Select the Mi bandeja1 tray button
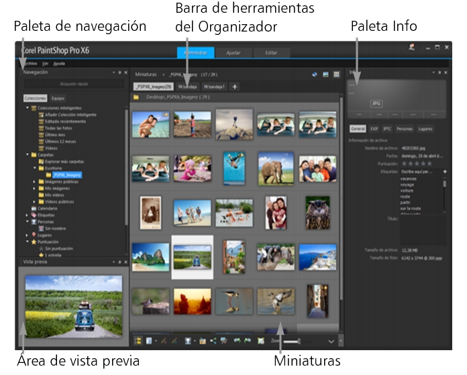The image size is (467, 375). coord(215,87)
